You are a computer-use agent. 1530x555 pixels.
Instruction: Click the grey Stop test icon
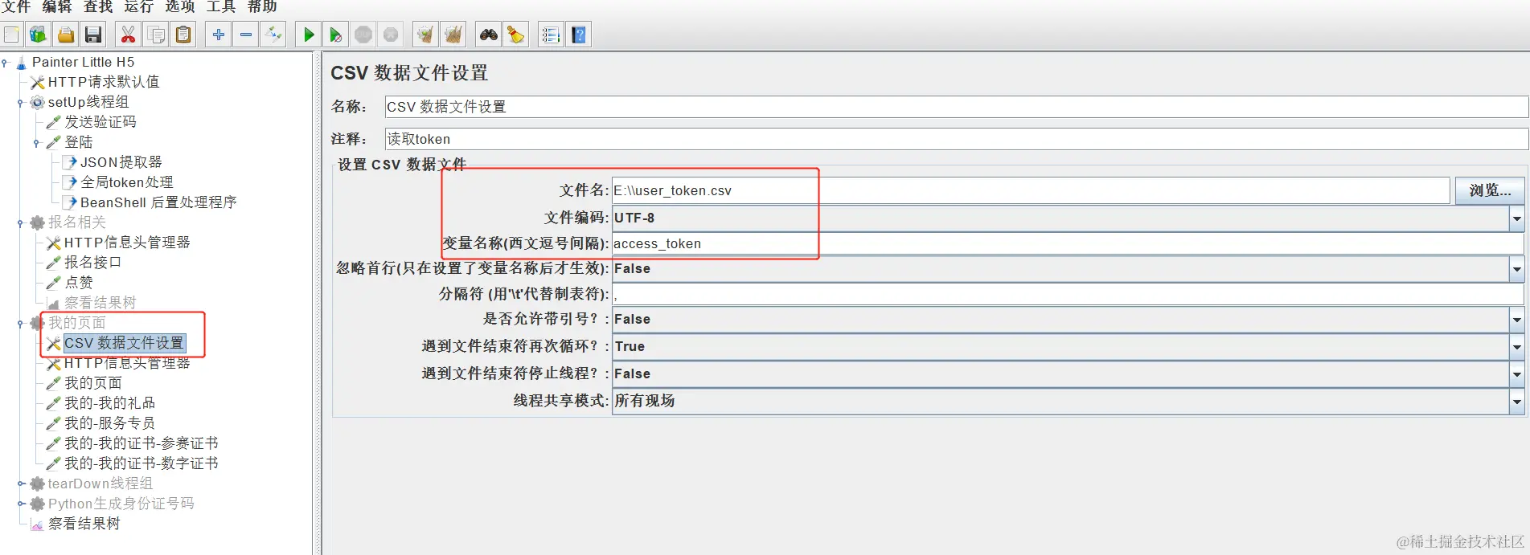coord(363,35)
